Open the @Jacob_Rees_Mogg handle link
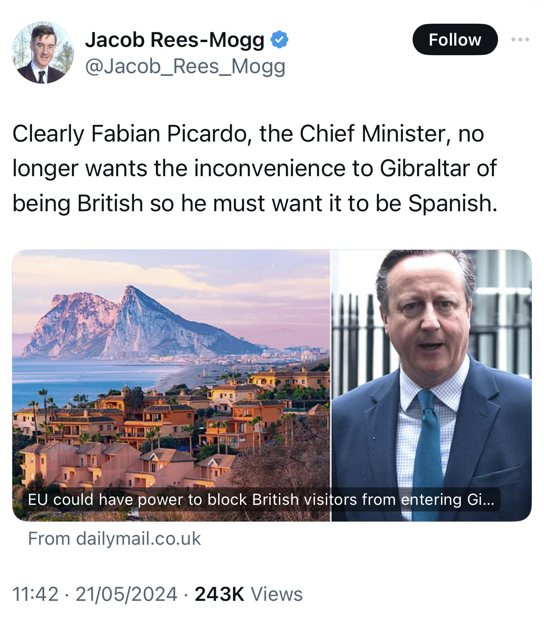 click(185, 66)
